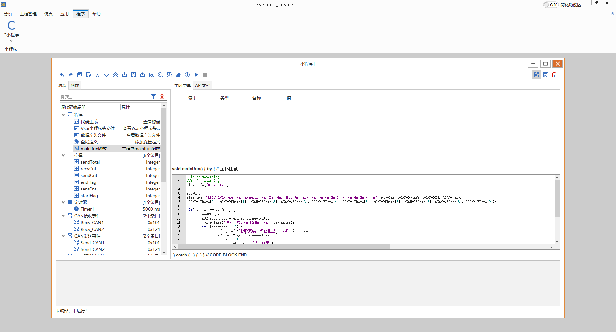The height and width of the screenshot is (332, 616).
Task: Select the 代码生成 tree item
Action: pos(89,122)
